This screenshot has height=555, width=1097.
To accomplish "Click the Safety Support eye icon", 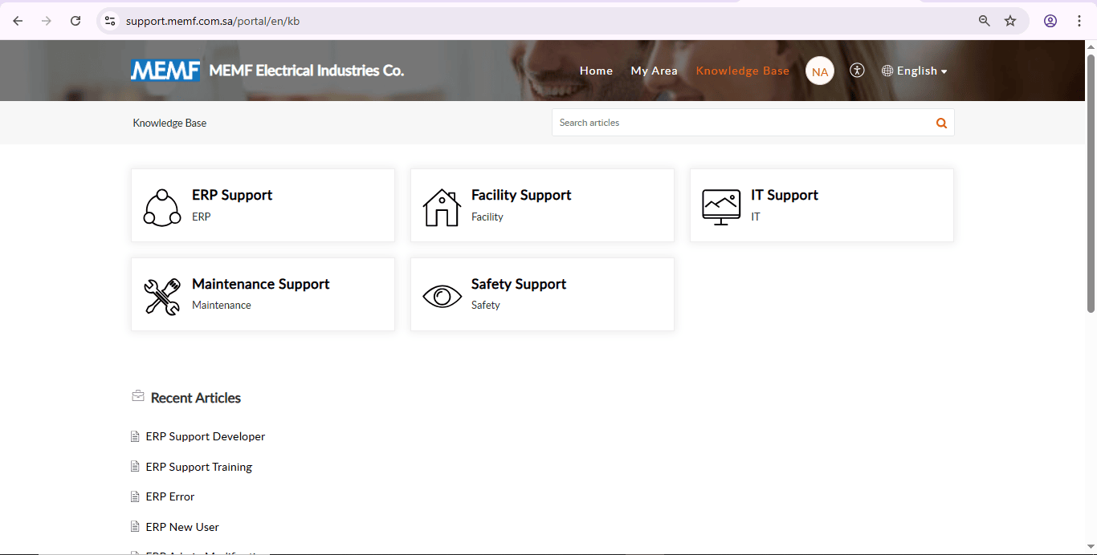I will [x=442, y=297].
